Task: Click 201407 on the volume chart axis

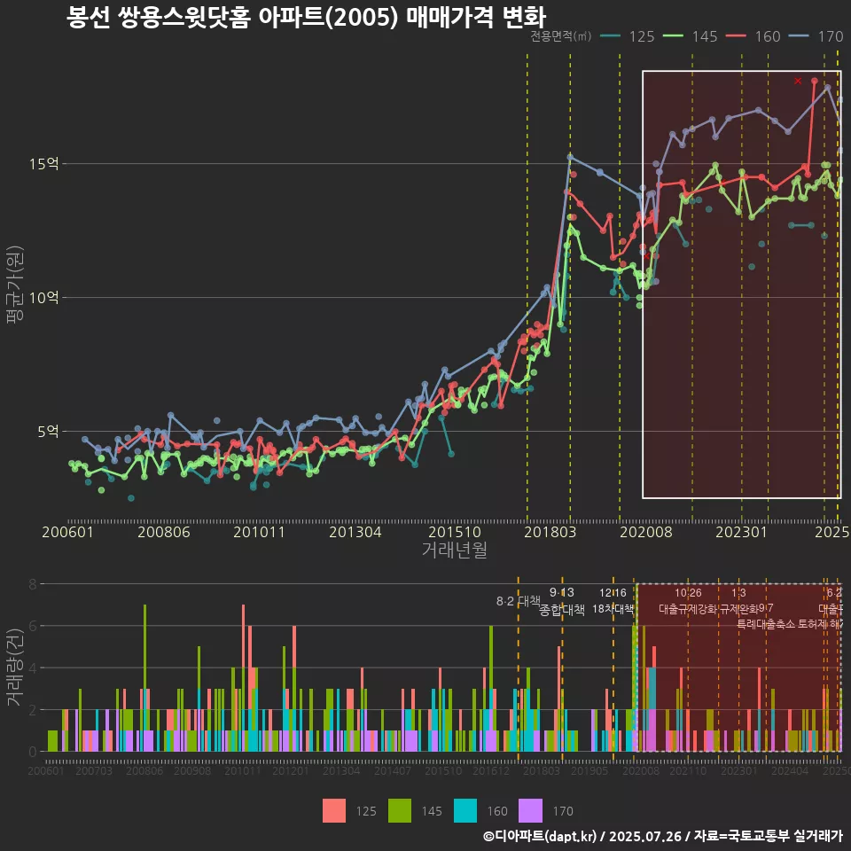Action: tap(393, 770)
